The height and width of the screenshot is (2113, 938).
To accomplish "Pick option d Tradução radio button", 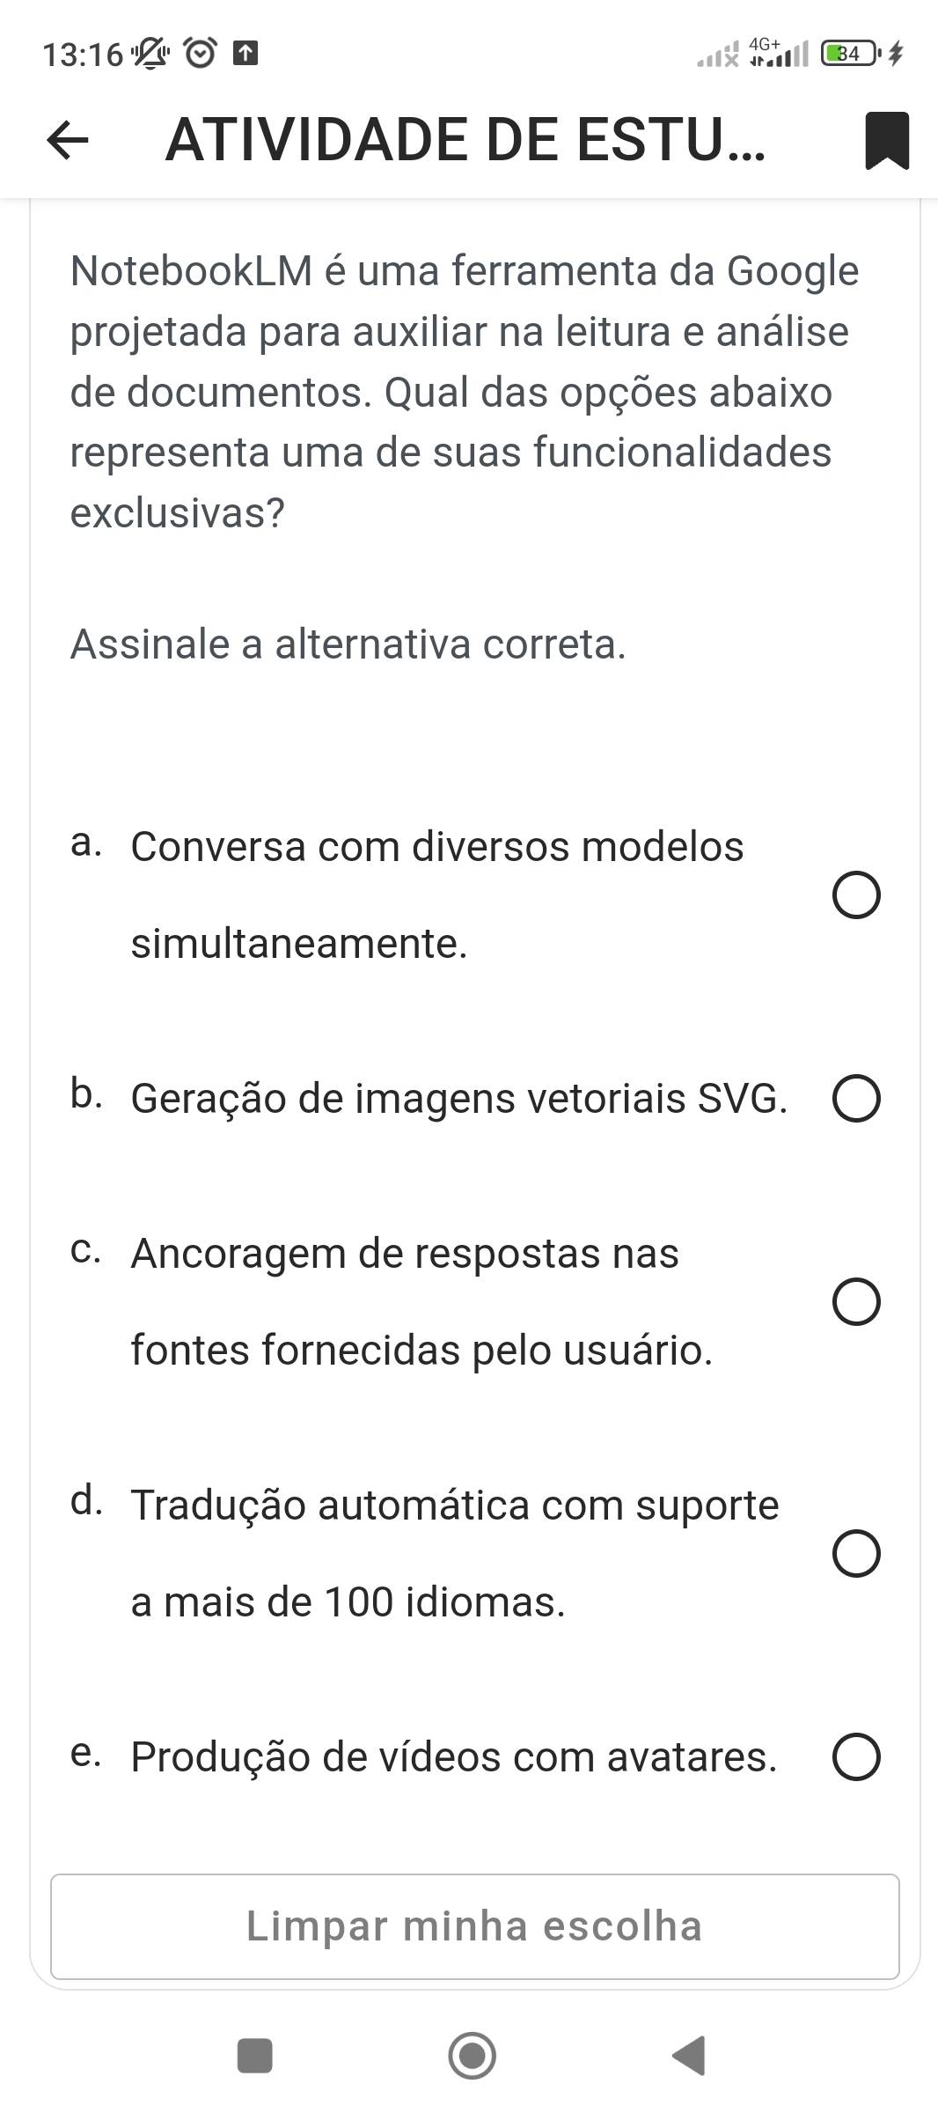I will (x=856, y=1554).
